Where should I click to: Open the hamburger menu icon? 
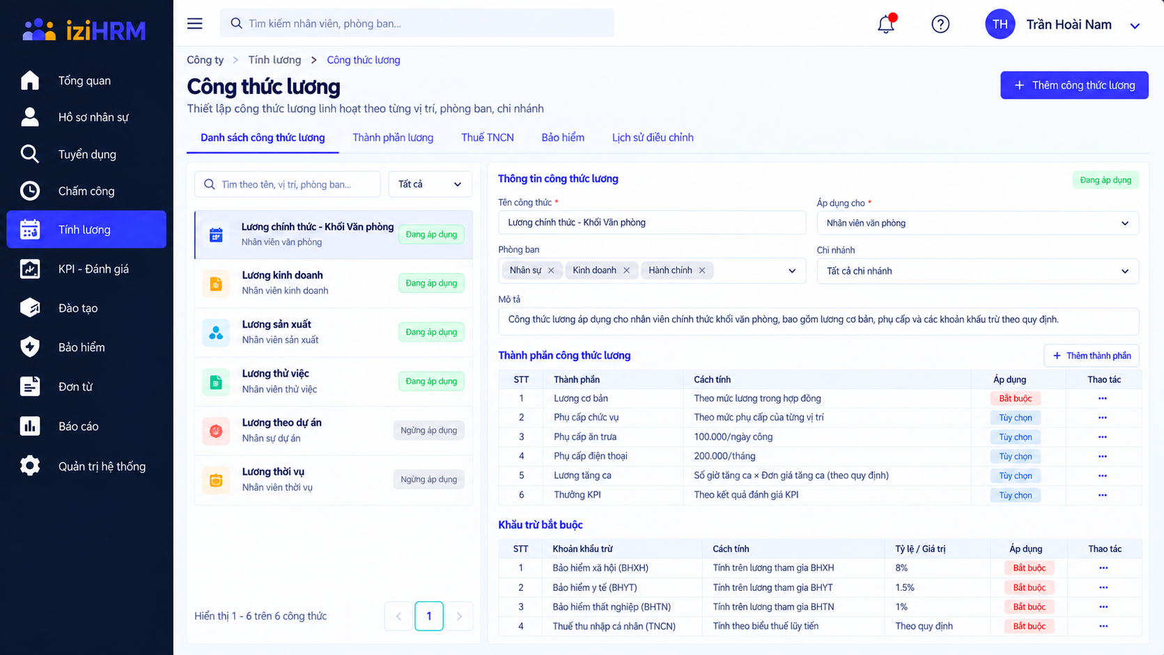click(195, 24)
